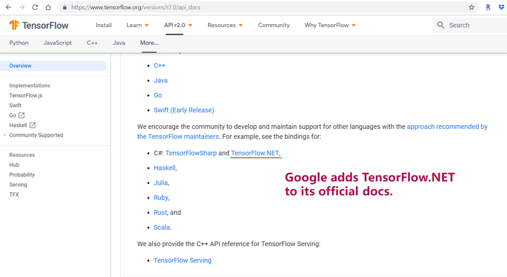The image size is (507, 277).
Task: Open the Rust bindings link
Action: pyautogui.click(x=160, y=212)
